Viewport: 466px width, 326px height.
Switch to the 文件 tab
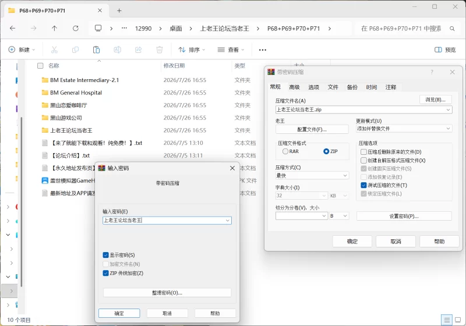333,87
